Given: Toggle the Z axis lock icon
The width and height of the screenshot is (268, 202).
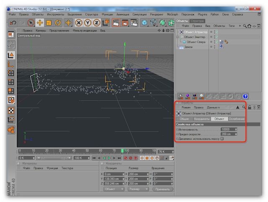Looking at the screenshot, I should pyautogui.click(x=97, y=23).
